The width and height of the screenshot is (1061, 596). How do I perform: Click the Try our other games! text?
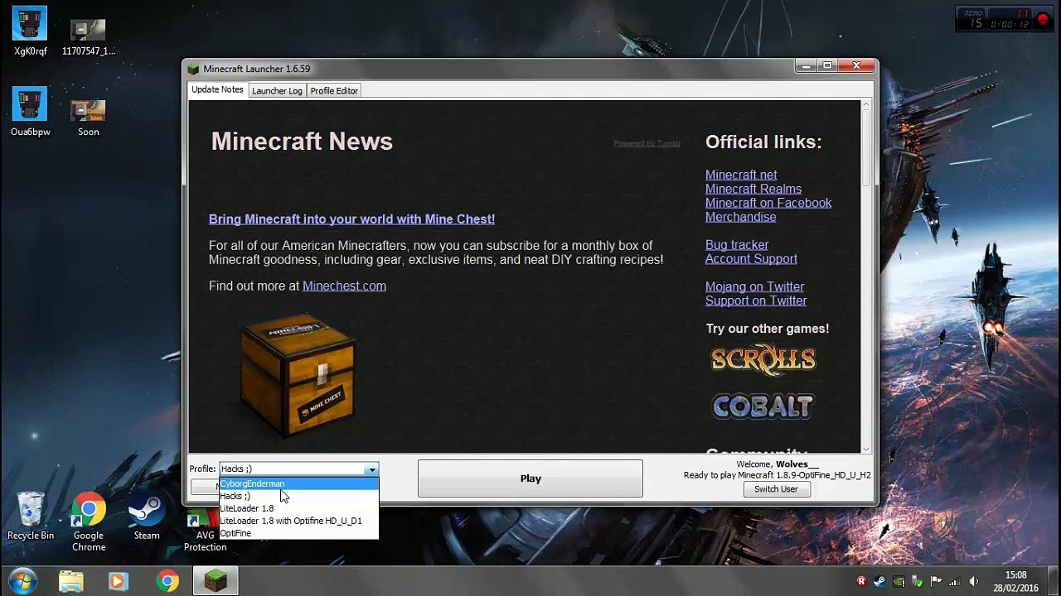pos(768,329)
